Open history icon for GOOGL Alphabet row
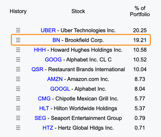The image size is (161, 137). point(18,89)
